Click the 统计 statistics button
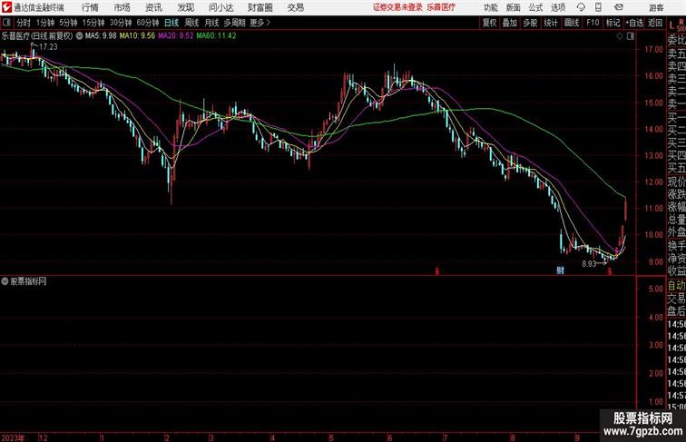Viewport: 686px width, 442px height. 551,23
